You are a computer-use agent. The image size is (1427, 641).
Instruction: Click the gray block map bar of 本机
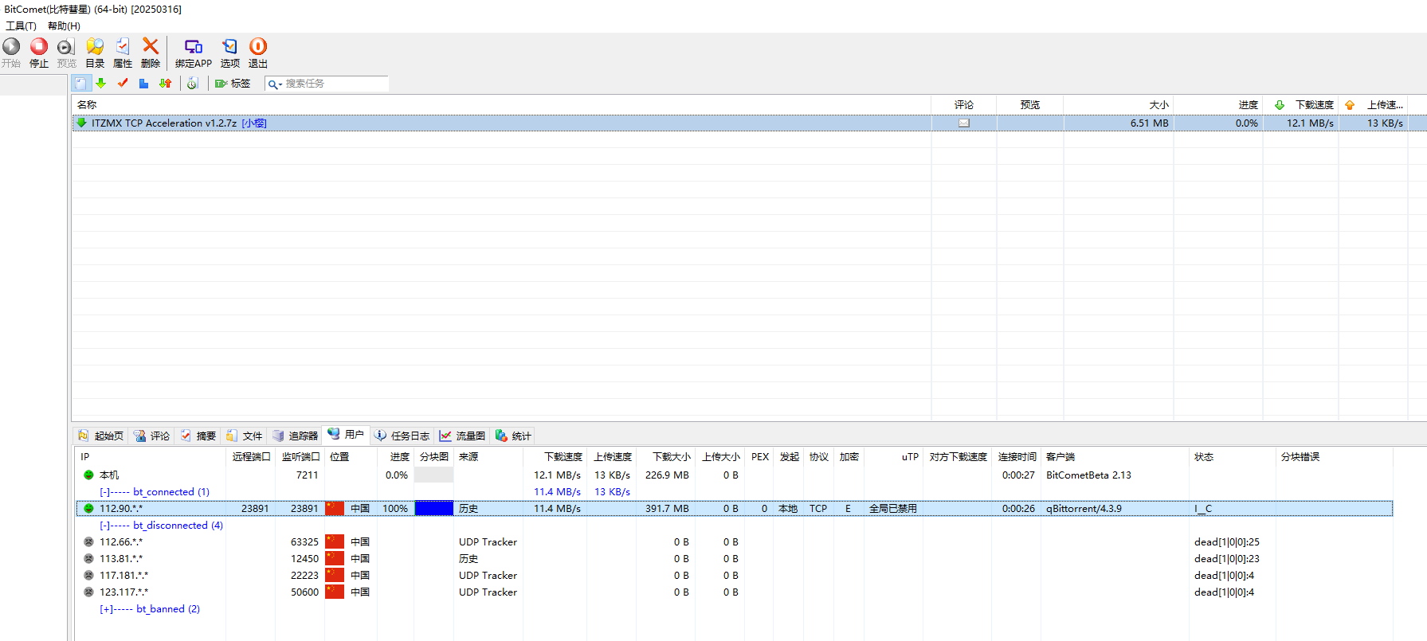(x=434, y=475)
